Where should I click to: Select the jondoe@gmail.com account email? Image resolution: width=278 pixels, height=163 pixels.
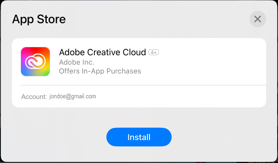[73, 96]
